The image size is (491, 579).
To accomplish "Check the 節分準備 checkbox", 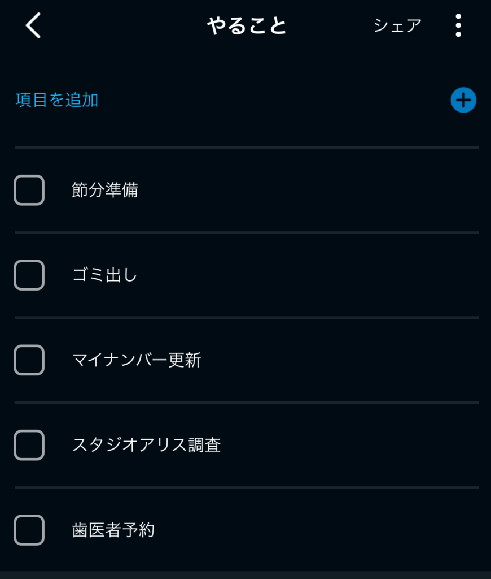I will pyautogui.click(x=29, y=190).
